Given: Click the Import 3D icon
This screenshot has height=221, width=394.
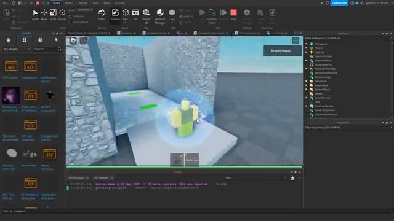Looking at the screenshot, I should click(147, 16).
